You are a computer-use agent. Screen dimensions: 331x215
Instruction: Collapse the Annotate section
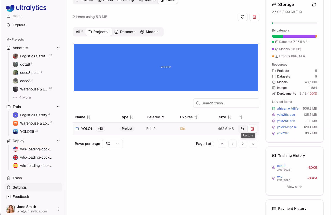pos(58,48)
